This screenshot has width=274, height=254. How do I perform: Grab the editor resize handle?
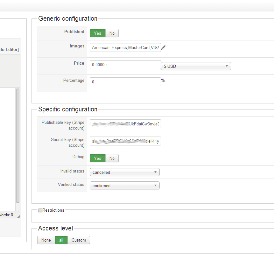point(18,216)
